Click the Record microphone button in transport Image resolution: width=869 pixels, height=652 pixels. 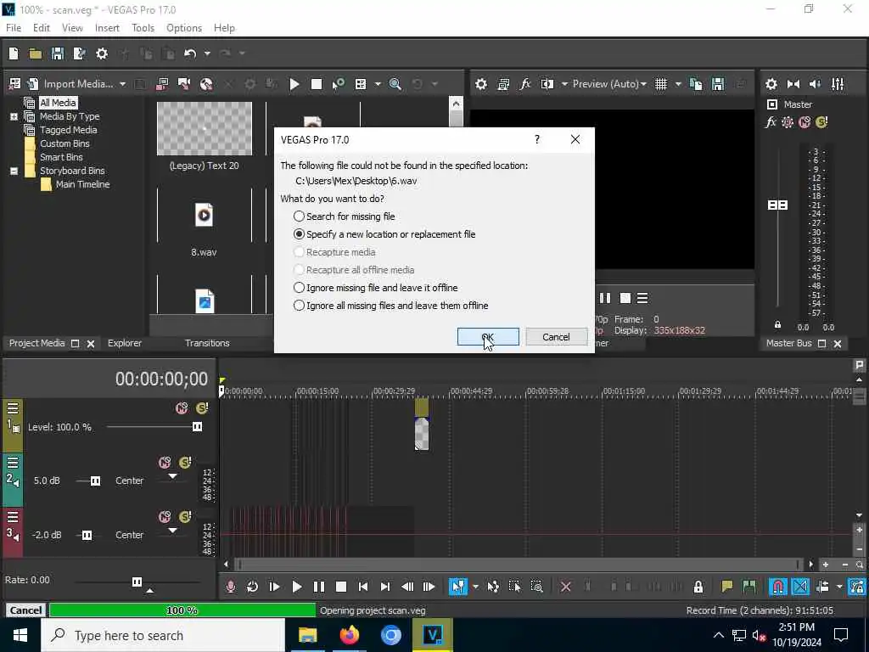(231, 587)
